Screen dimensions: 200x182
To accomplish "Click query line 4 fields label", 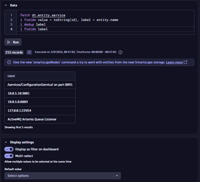I will [x=34, y=29].
